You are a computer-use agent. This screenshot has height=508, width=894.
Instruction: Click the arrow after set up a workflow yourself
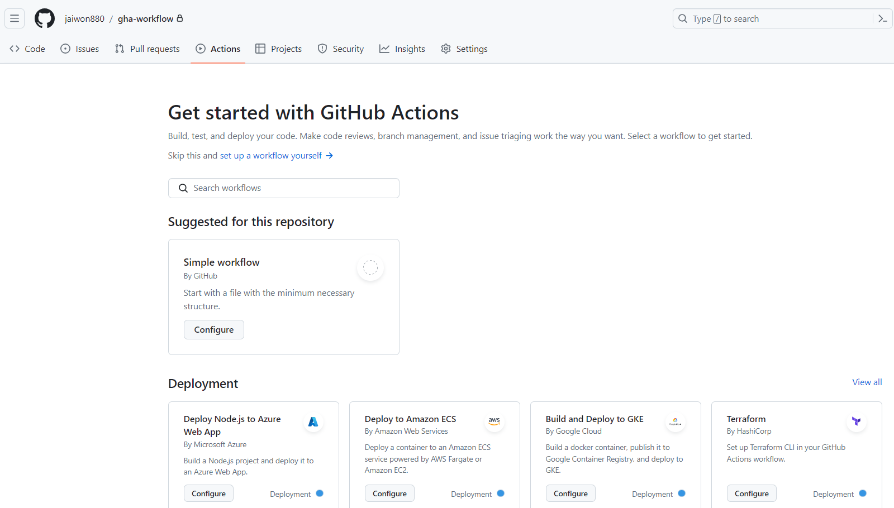[x=330, y=155]
